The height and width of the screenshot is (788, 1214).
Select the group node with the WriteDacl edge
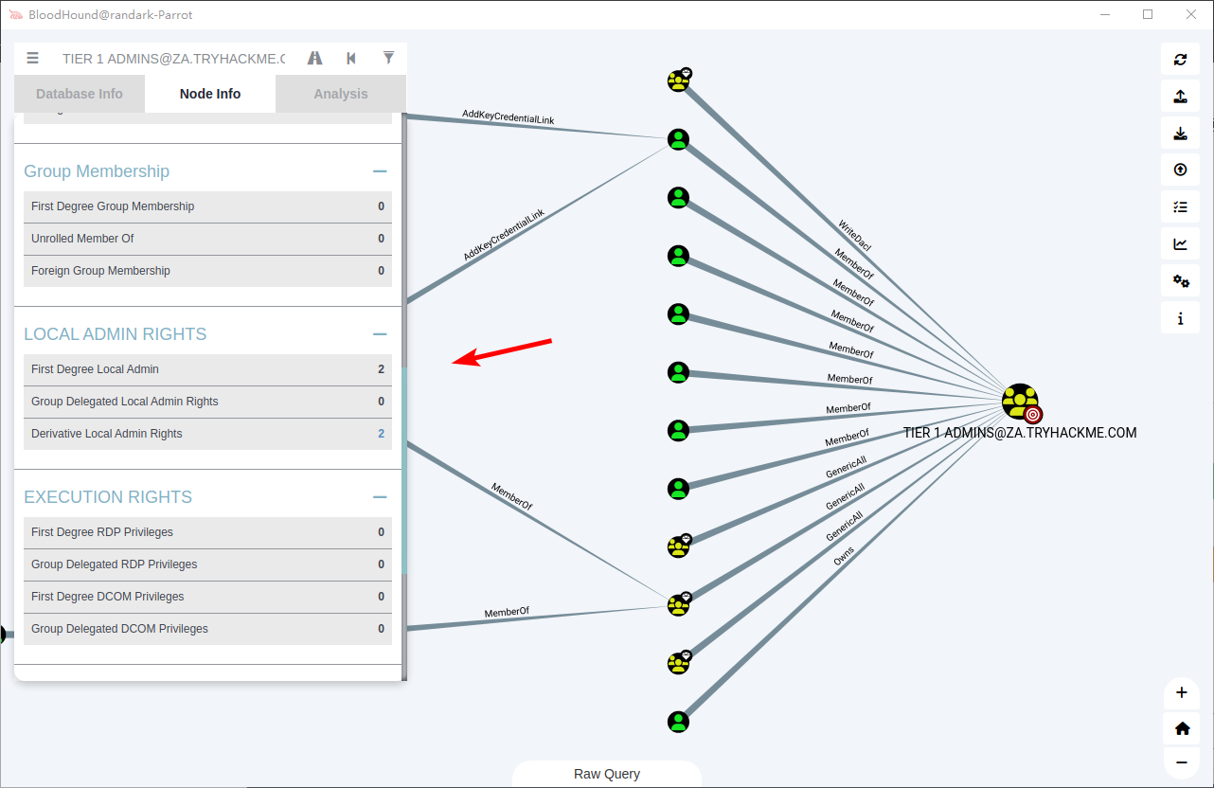coord(678,81)
